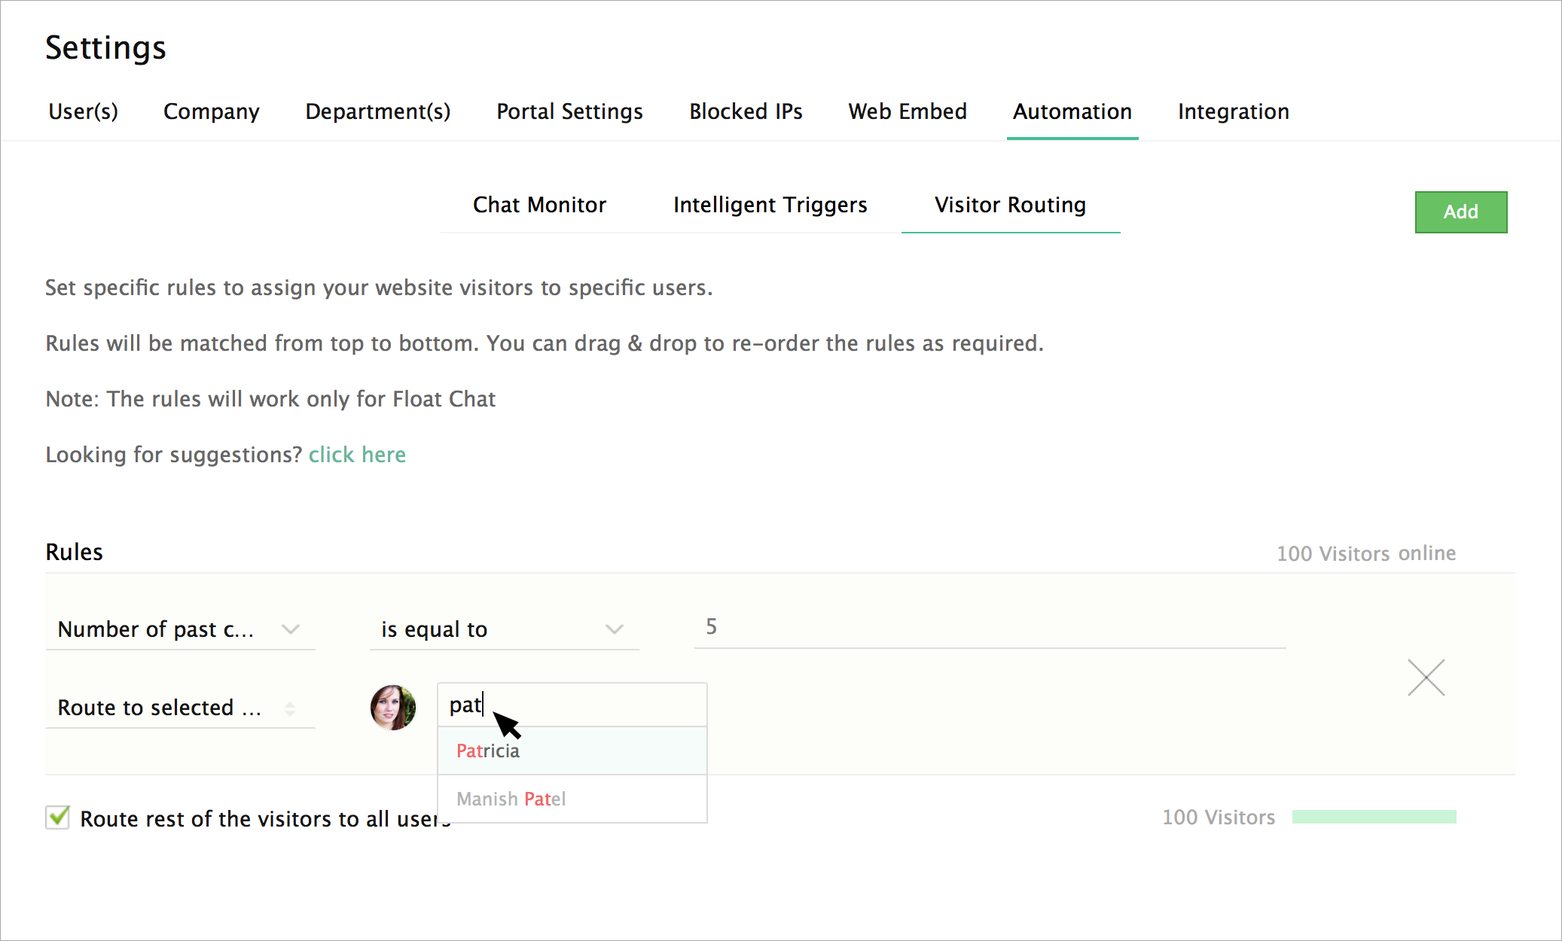1562x941 pixels.
Task: Toggle Route rest of visitors checkbox
Action: click(58, 818)
